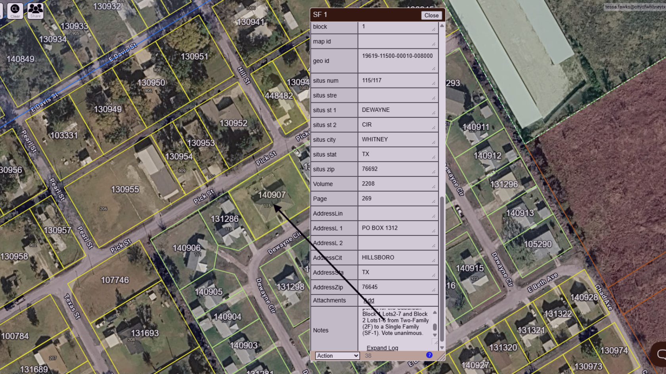Select parcel 107746 on the map
666x374 pixels.
(x=115, y=280)
